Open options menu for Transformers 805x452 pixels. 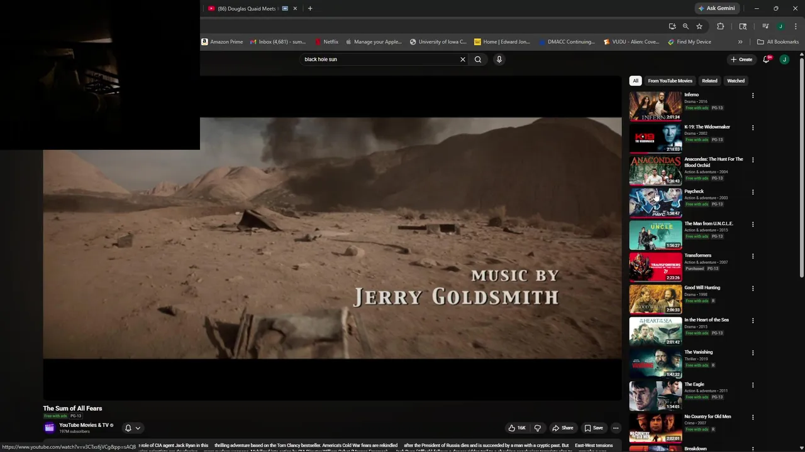pos(753,257)
